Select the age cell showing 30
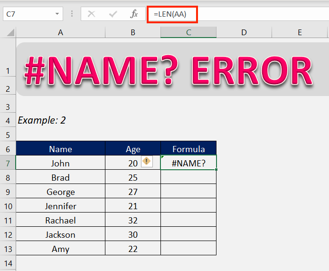Viewport: 329px width, 271px height. click(x=133, y=234)
